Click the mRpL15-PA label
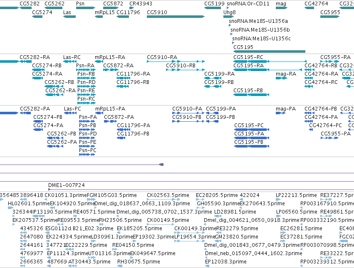The image size is (354, 268). [x=110, y=109]
